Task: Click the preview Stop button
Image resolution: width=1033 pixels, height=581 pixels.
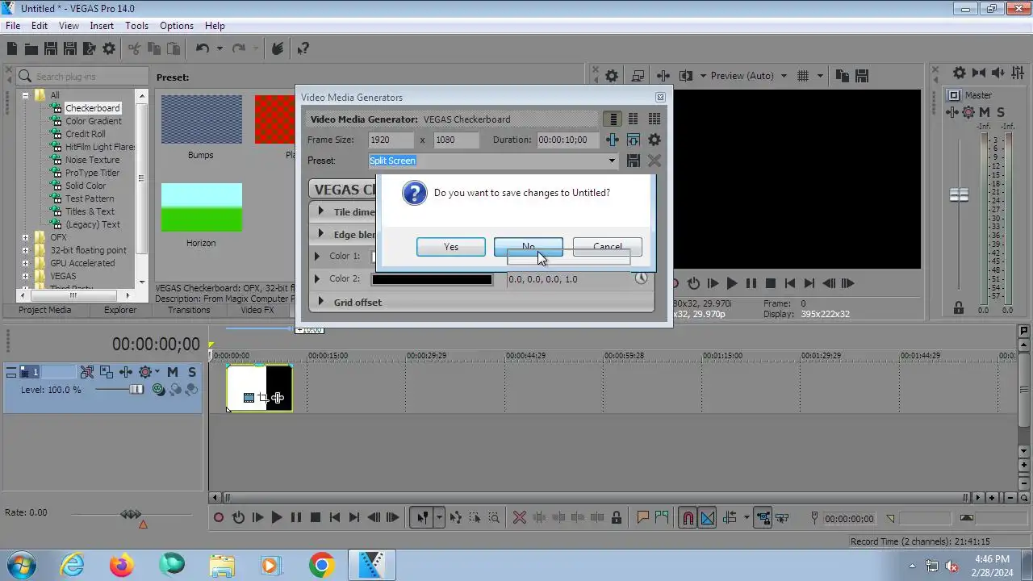Action: pyautogui.click(x=771, y=283)
